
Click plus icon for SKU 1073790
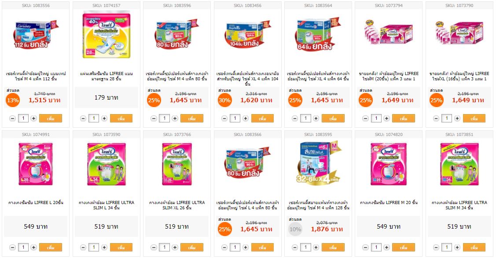tap(457, 118)
